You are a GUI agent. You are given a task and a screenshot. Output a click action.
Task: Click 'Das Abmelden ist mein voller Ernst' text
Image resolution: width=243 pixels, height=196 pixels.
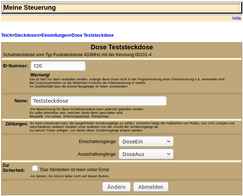(x=75, y=169)
